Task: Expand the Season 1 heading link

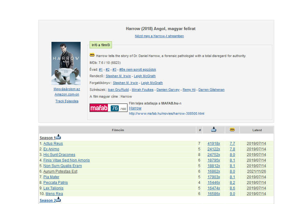Action: click(x=47, y=138)
